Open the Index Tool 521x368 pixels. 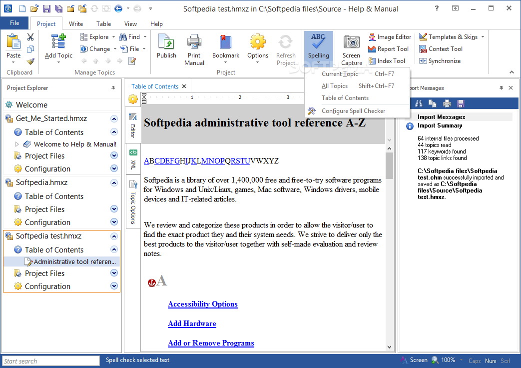387,61
